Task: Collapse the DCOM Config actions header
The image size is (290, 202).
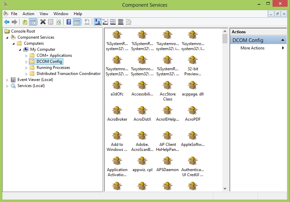Action: pos(284,40)
